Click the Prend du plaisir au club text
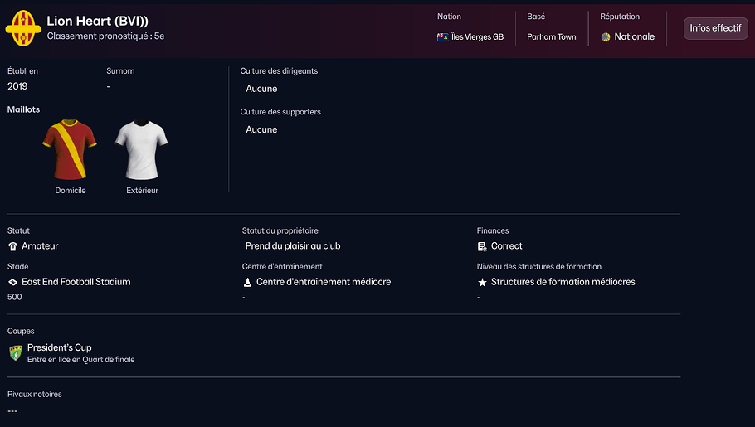 (x=293, y=246)
